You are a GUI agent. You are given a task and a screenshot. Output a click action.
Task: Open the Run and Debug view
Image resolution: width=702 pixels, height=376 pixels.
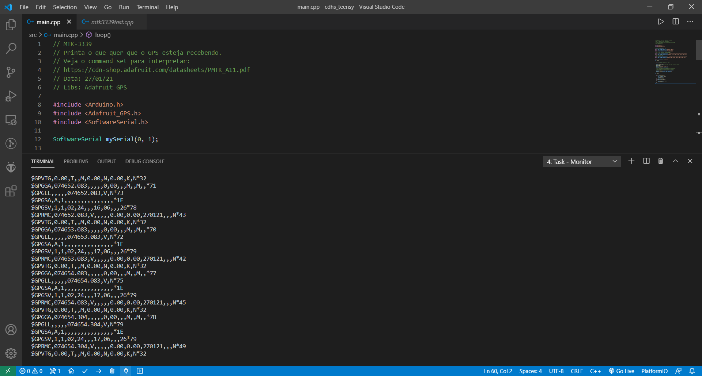11,96
